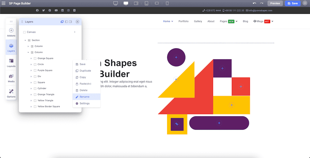
Task: Click the blue Save button
Action: click(293, 3)
